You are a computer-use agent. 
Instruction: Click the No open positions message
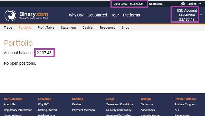coord(20,64)
